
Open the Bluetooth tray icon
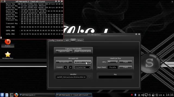135,95
